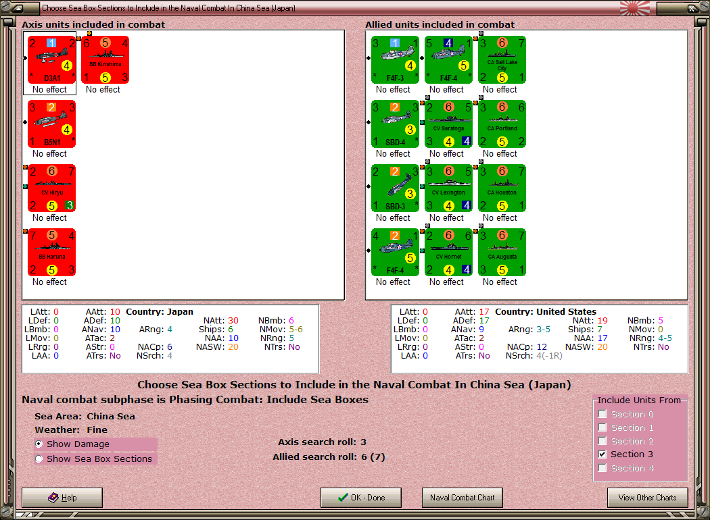Select the CV Hiryu carrier unit

[x=51, y=188]
